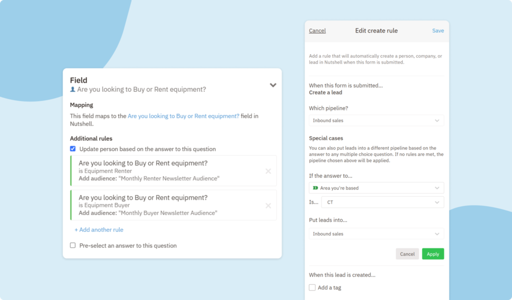This screenshot has width=512, height=300.
Task: Click the Edit create rule header
Action: pyautogui.click(x=376, y=30)
